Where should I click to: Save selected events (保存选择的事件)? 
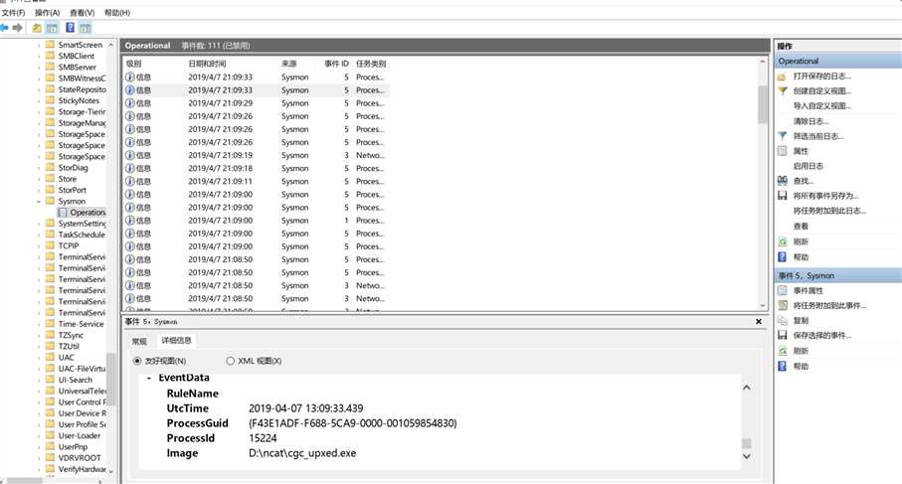[822, 335]
